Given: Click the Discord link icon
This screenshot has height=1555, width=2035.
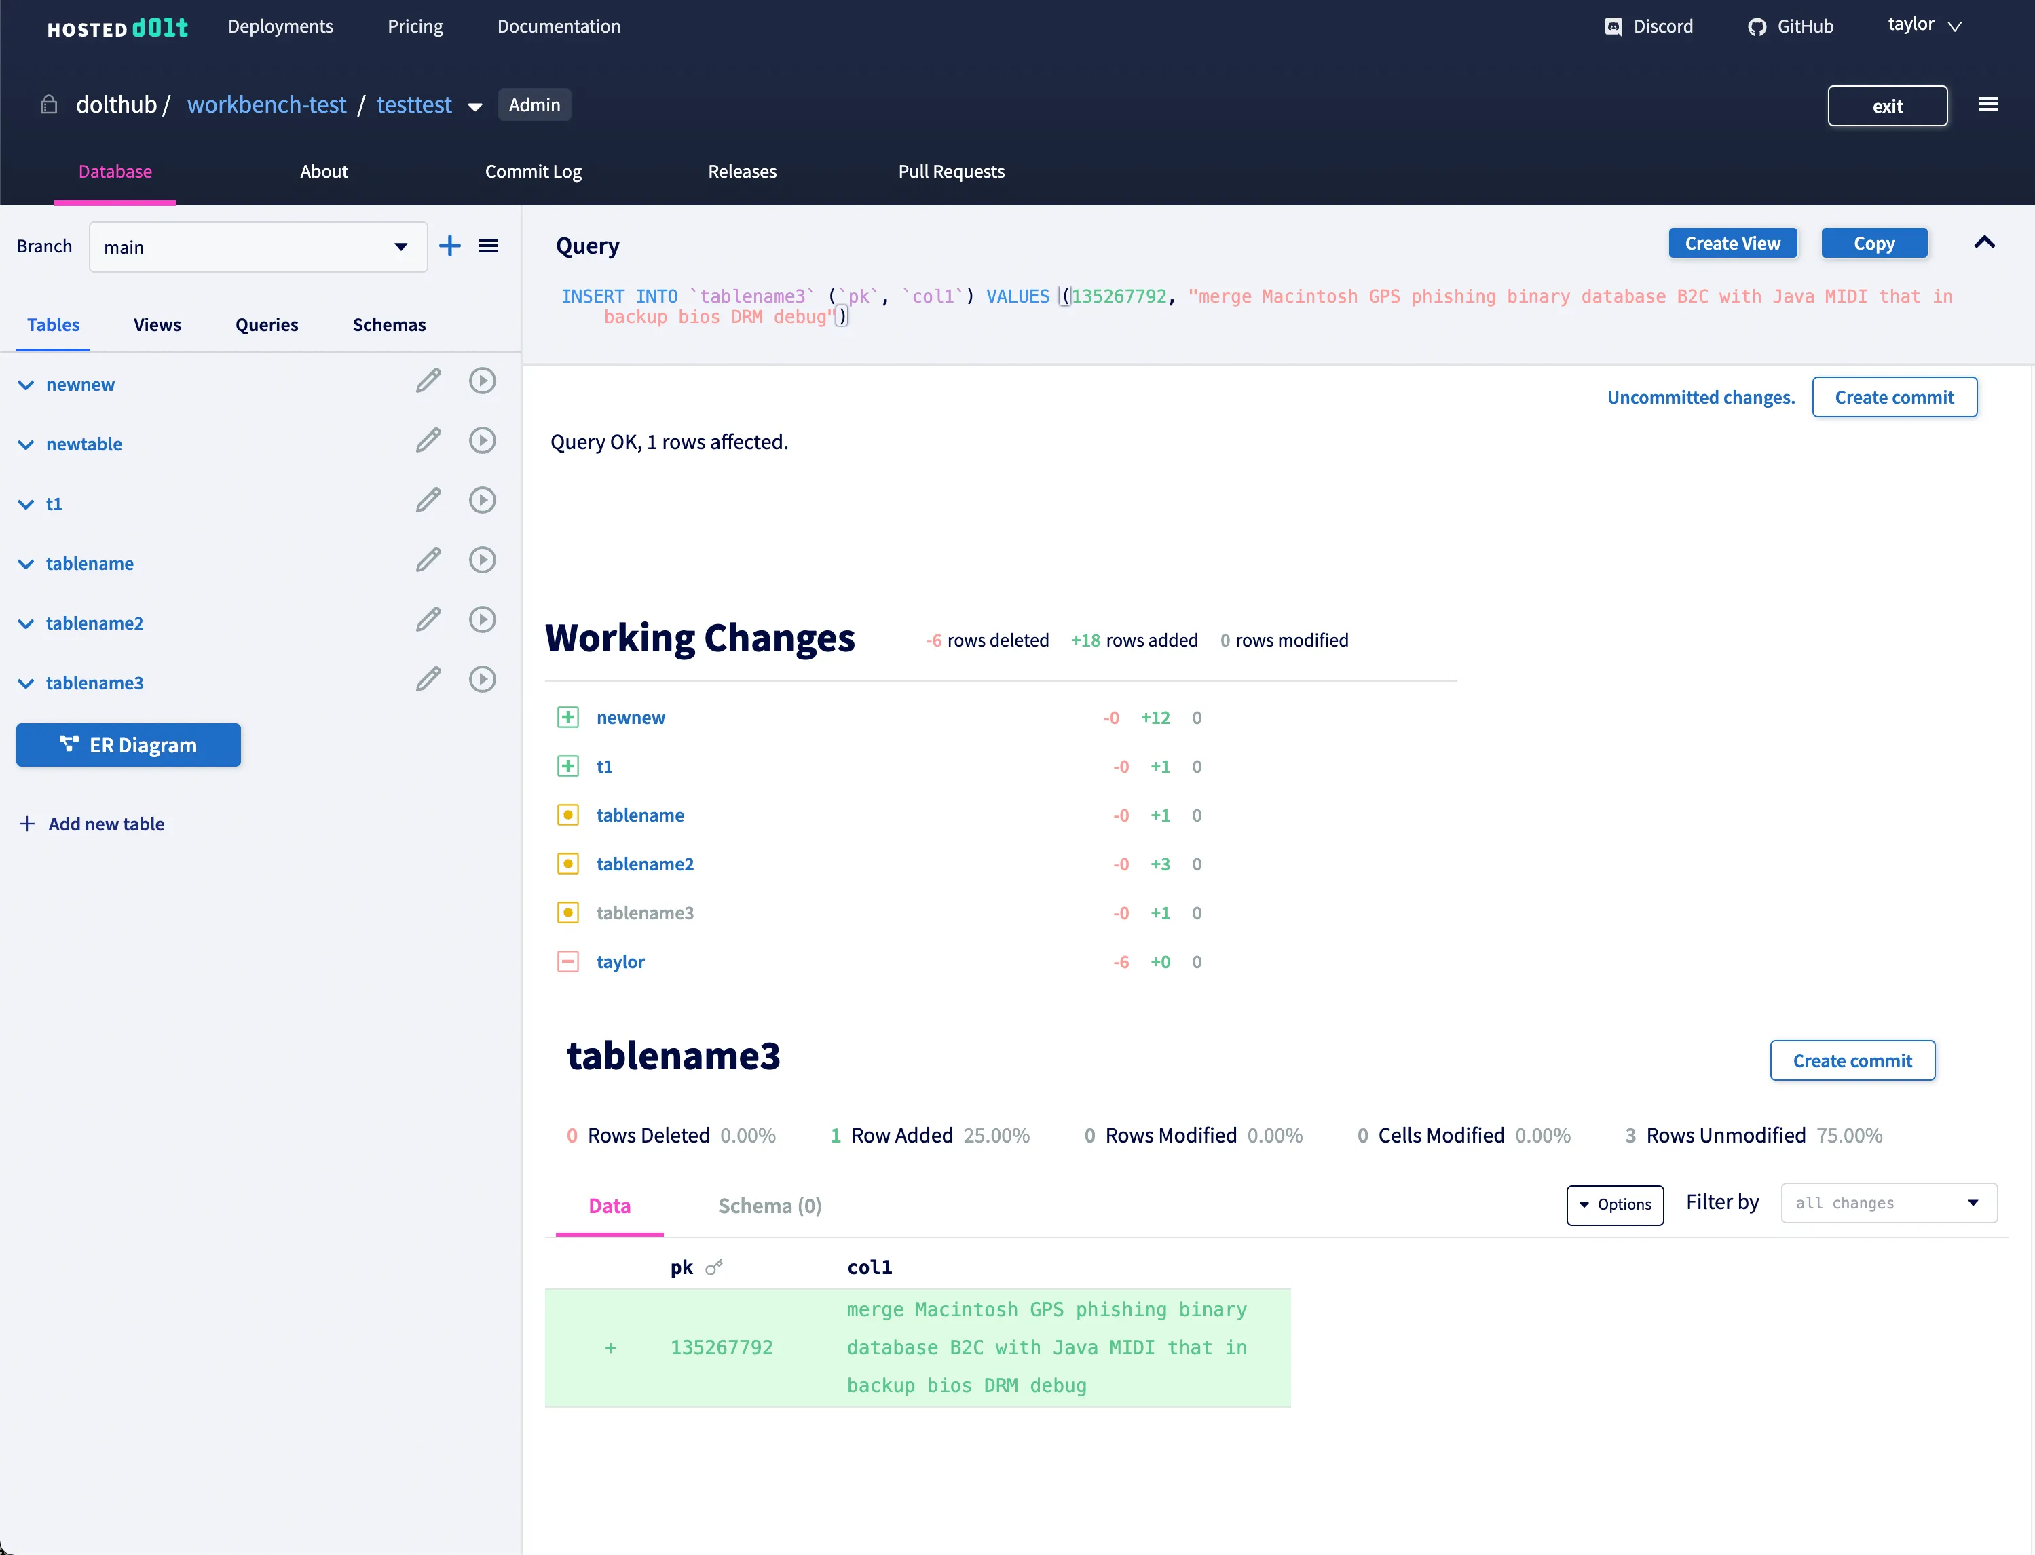Looking at the screenshot, I should tap(1613, 27).
